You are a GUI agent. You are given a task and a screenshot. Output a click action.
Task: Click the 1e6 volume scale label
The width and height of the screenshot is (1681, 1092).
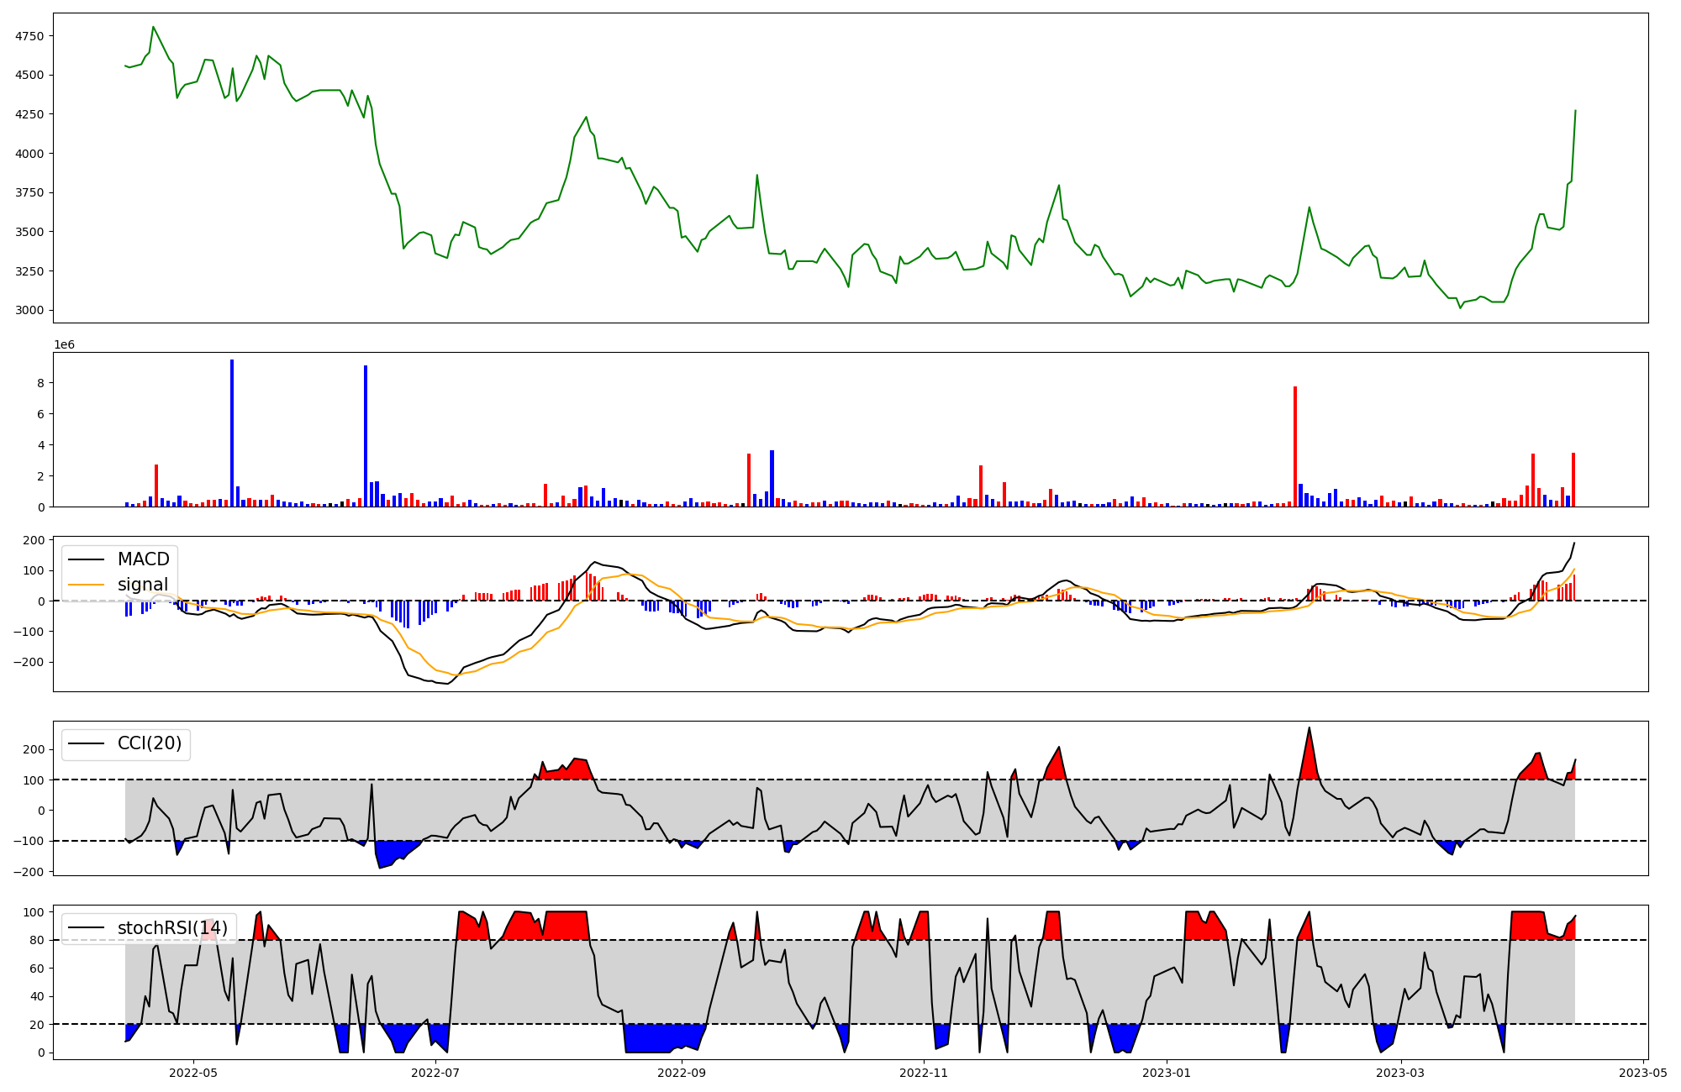point(65,345)
